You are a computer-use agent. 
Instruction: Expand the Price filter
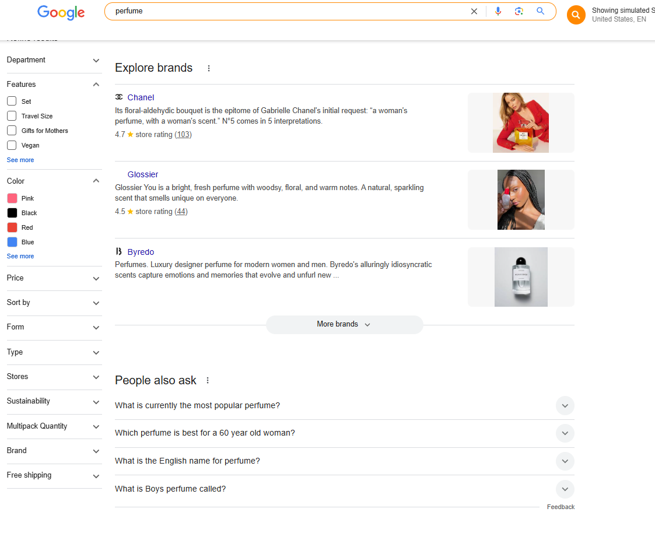[x=54, y=278]
